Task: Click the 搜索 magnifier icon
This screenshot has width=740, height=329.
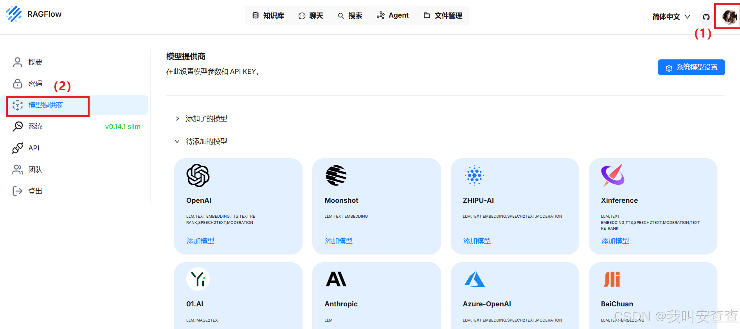Action: pos(341,16)
